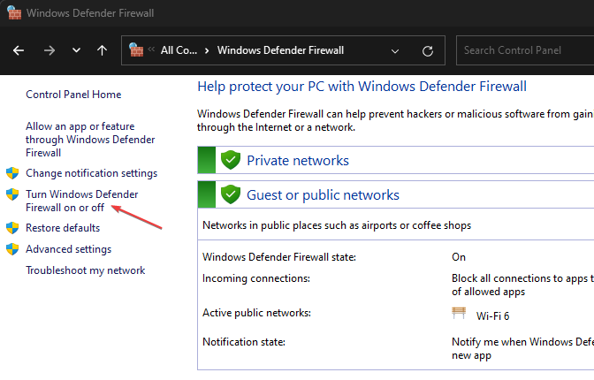This screenshot has height=380, width=594.
Task: Click the bench icon beside Wi-Fi 6
Action: (459, 313)
